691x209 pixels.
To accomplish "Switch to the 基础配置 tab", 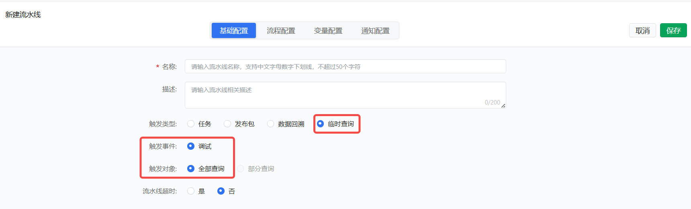I will (234, 30).
